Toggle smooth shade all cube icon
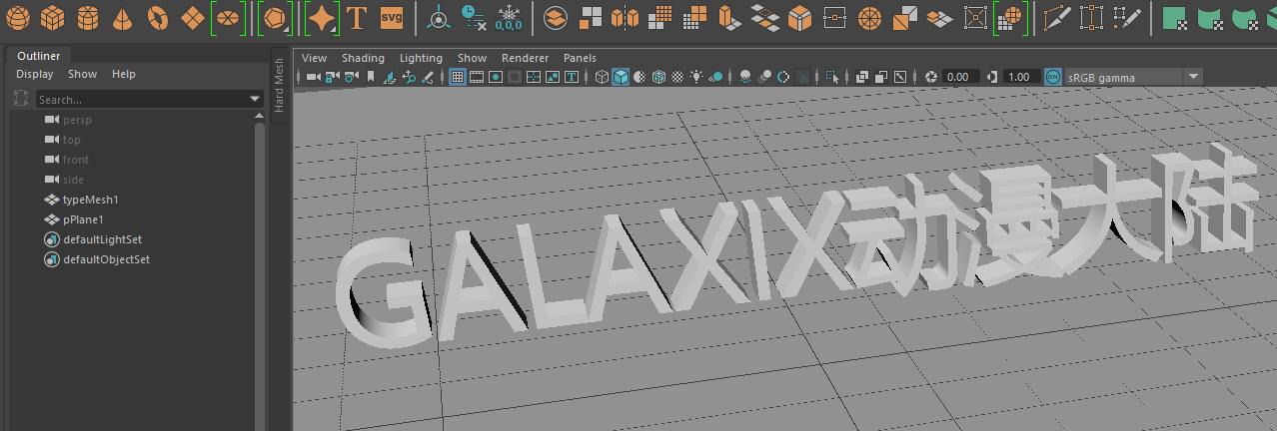The width and height of the screenshot is (1277, 431). click(x=621, y=77)
